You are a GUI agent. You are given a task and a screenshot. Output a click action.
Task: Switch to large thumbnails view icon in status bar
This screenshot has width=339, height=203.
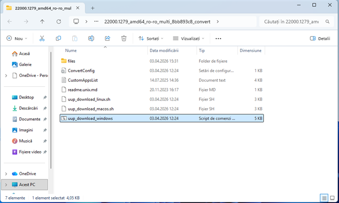coord(332,198)
